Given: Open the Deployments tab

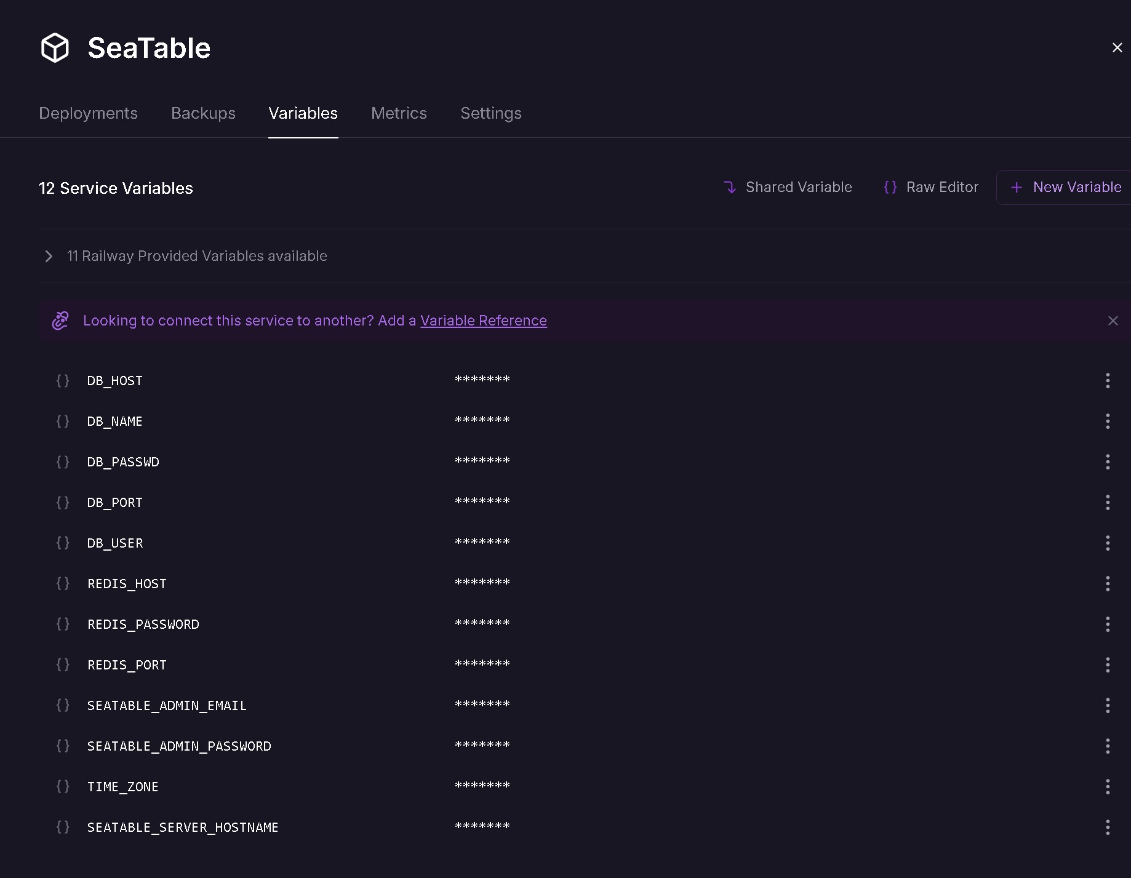Looking at the screenshot, I should pyautogui.click(x=88, y=113).
